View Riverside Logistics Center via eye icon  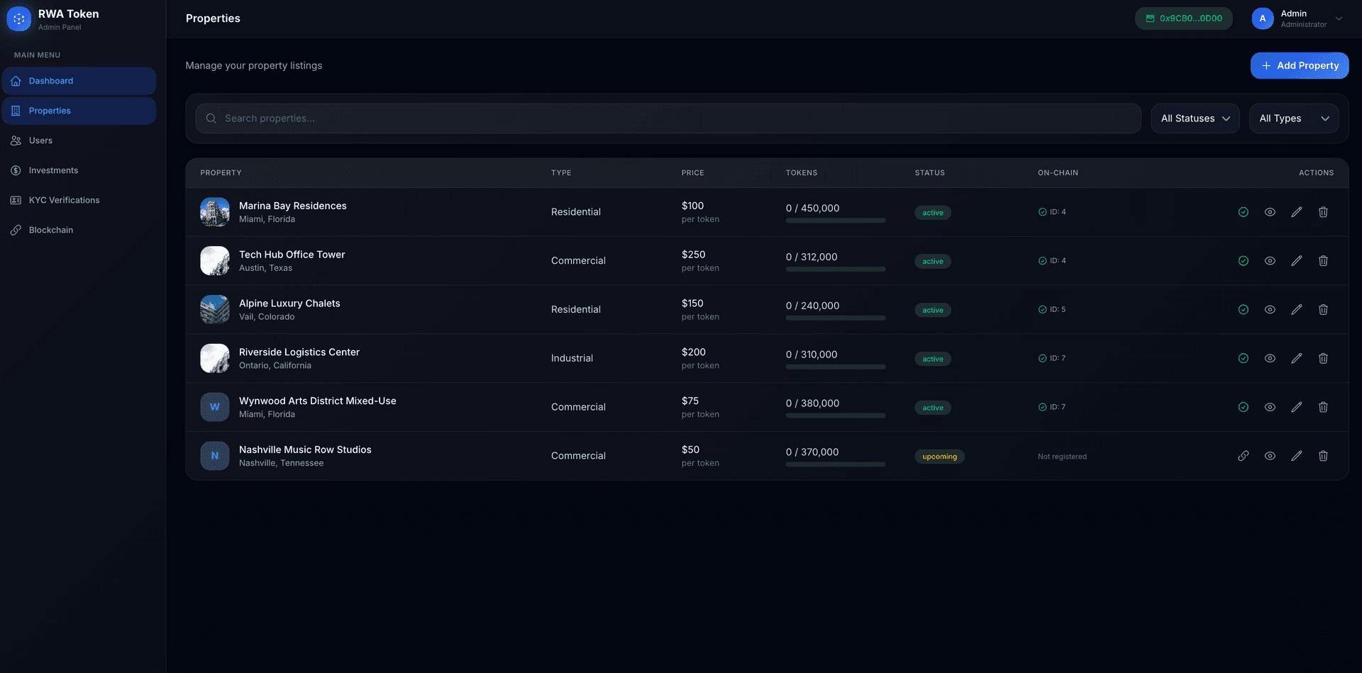1270,359
